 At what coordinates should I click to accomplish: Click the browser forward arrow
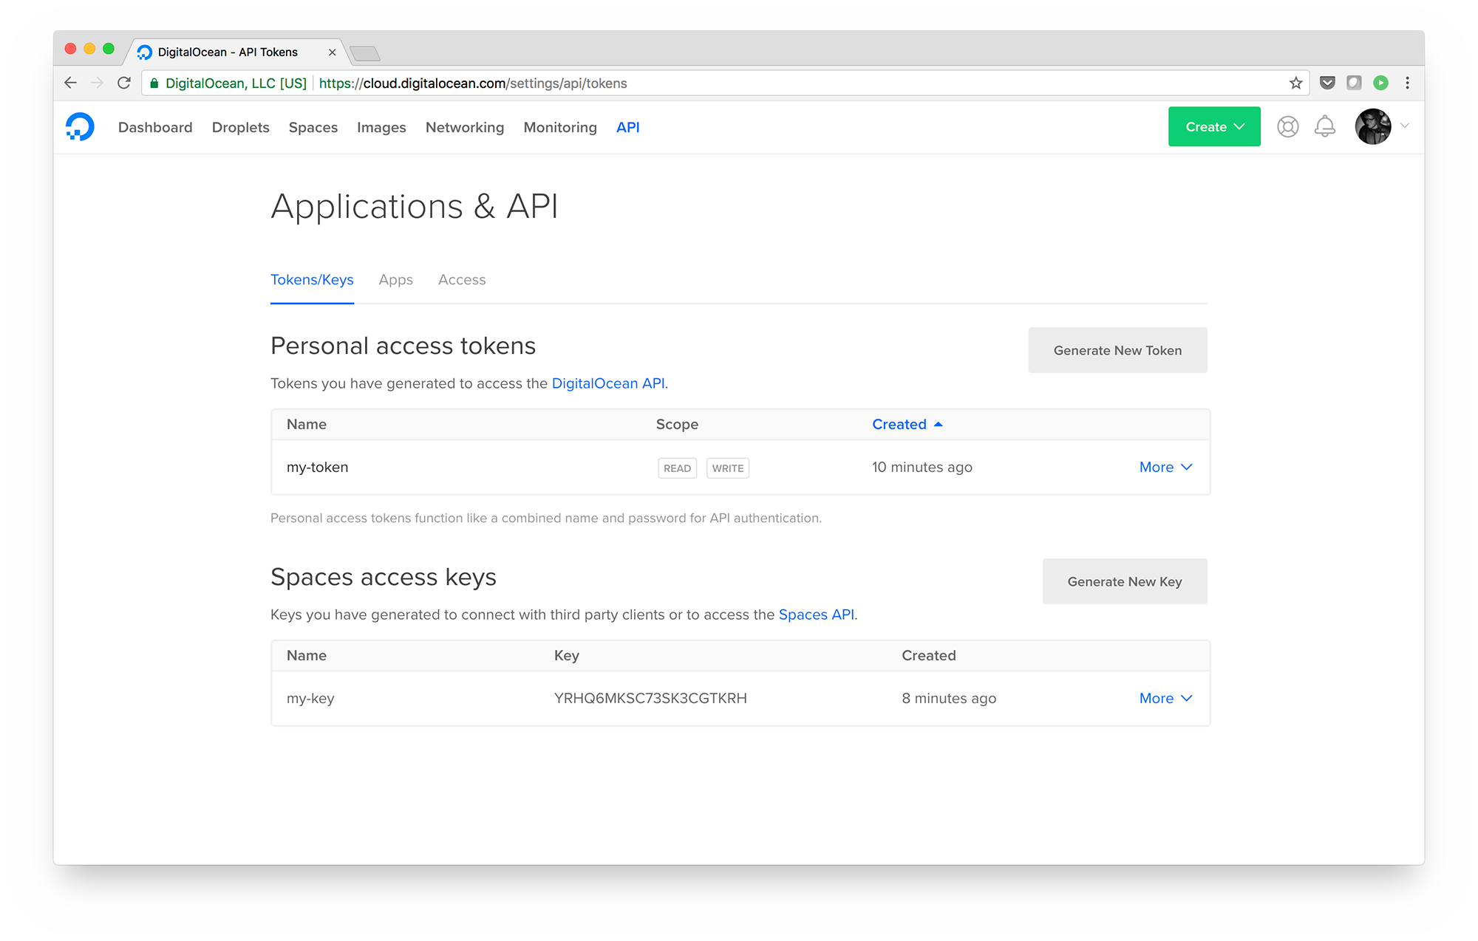[97, 83]
